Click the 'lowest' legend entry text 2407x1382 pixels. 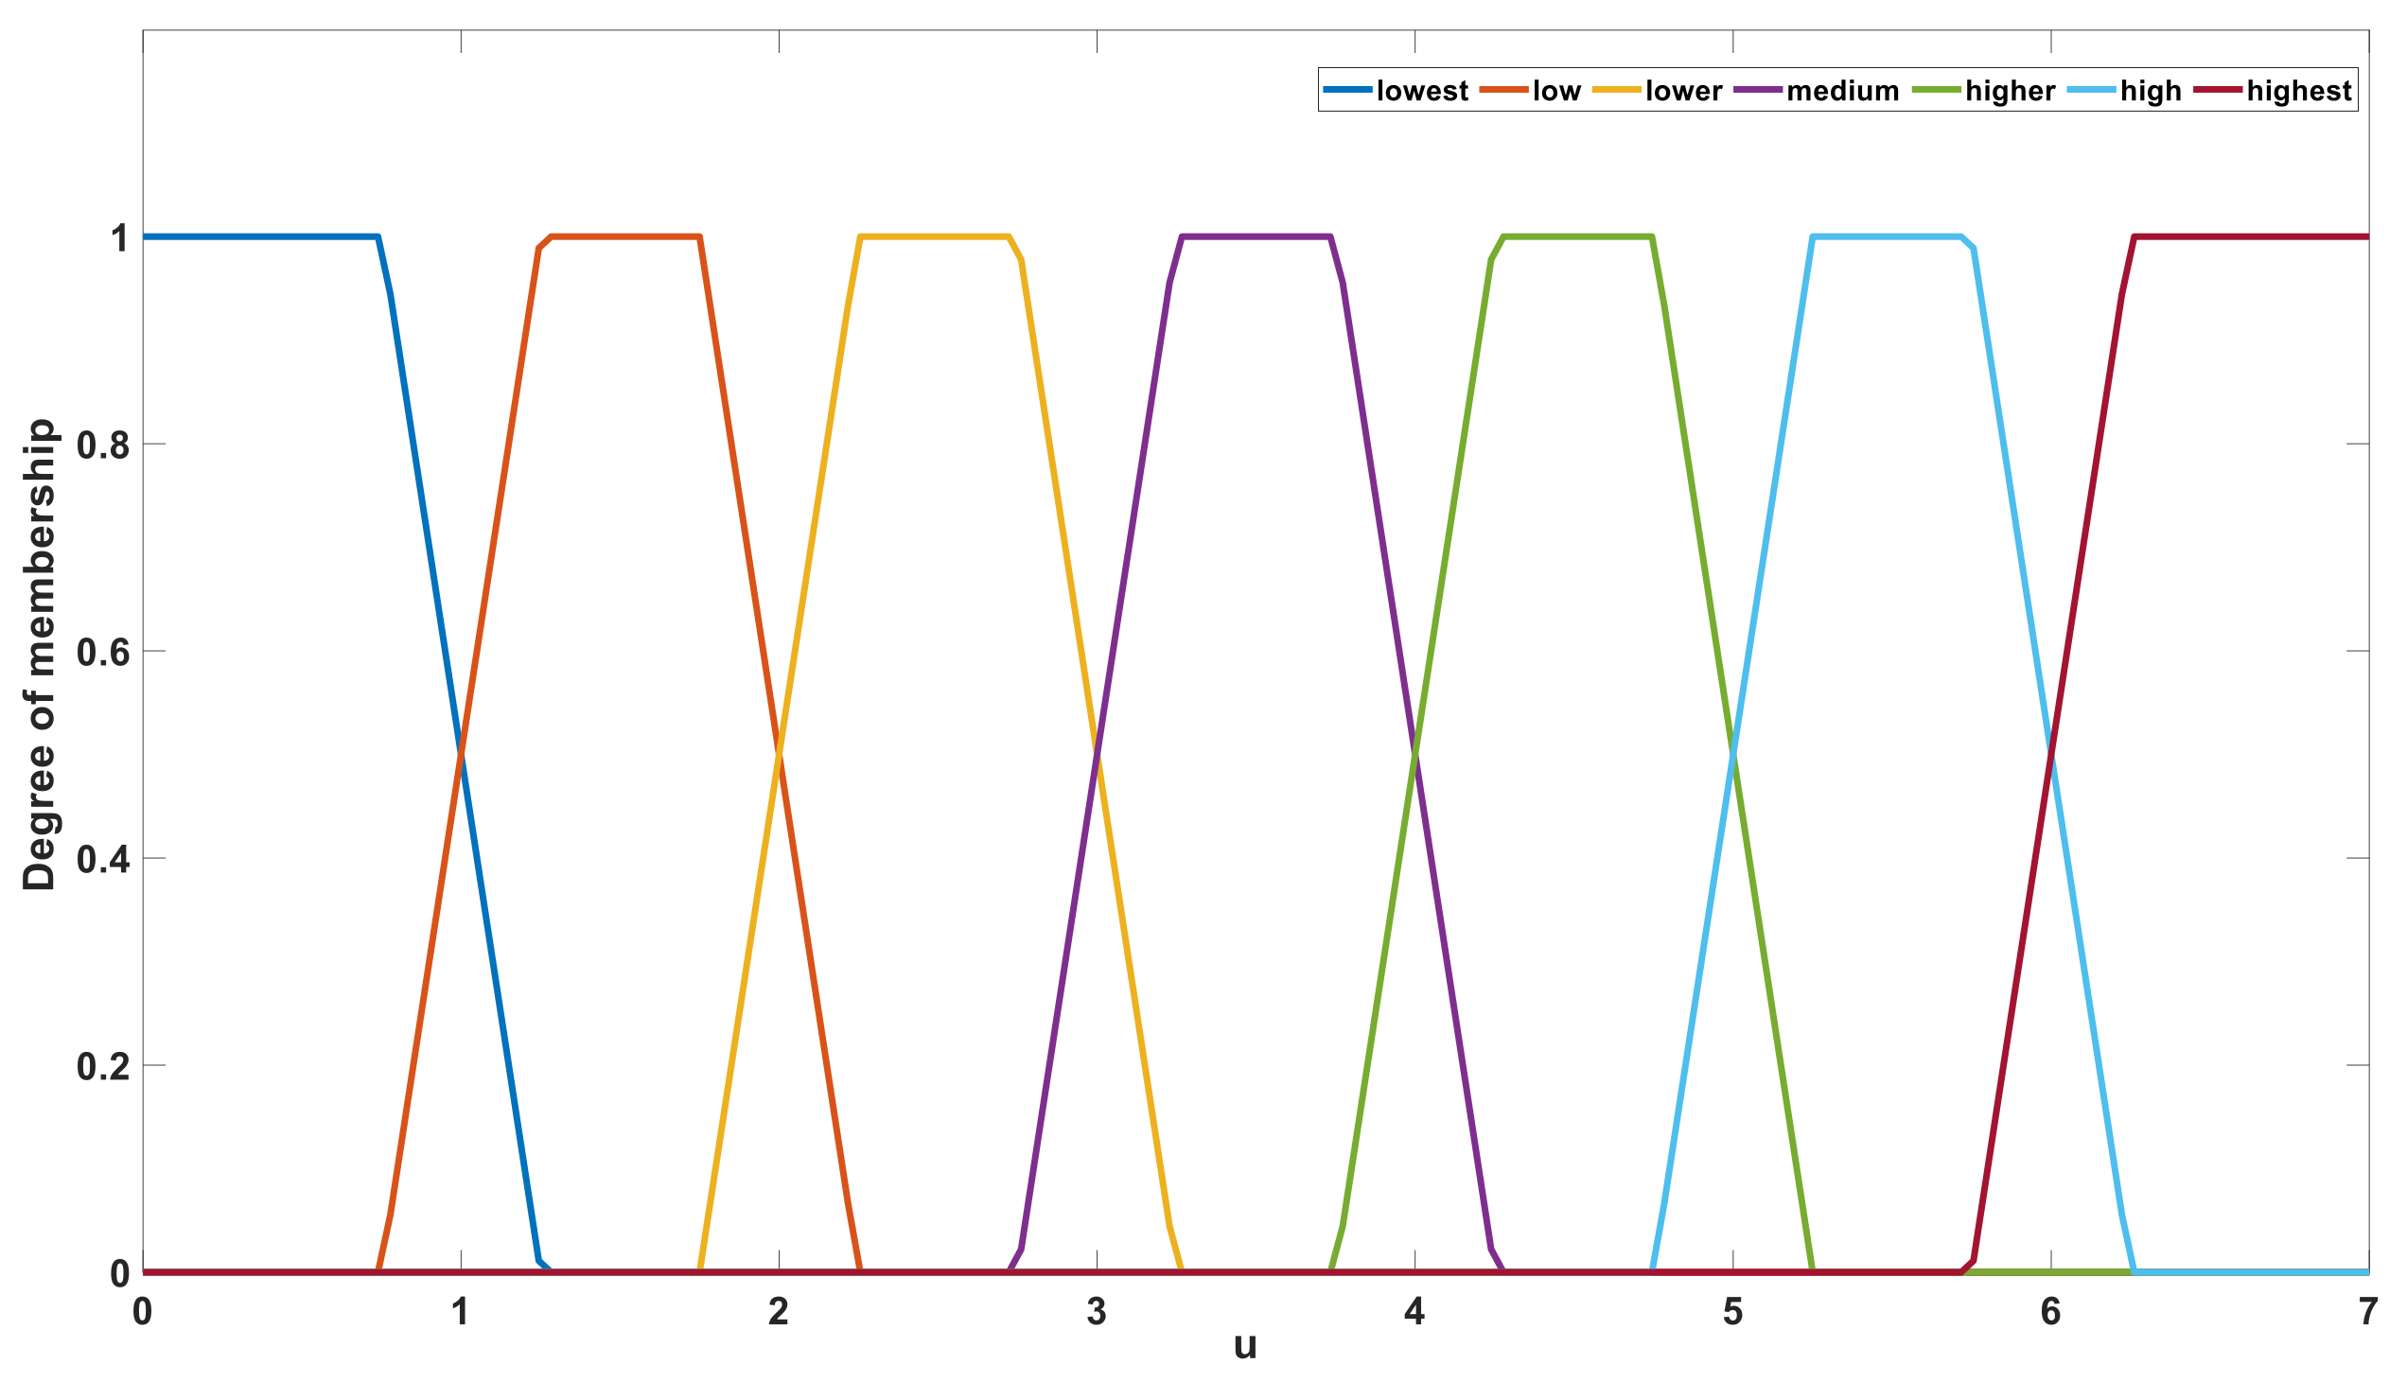1422,91
